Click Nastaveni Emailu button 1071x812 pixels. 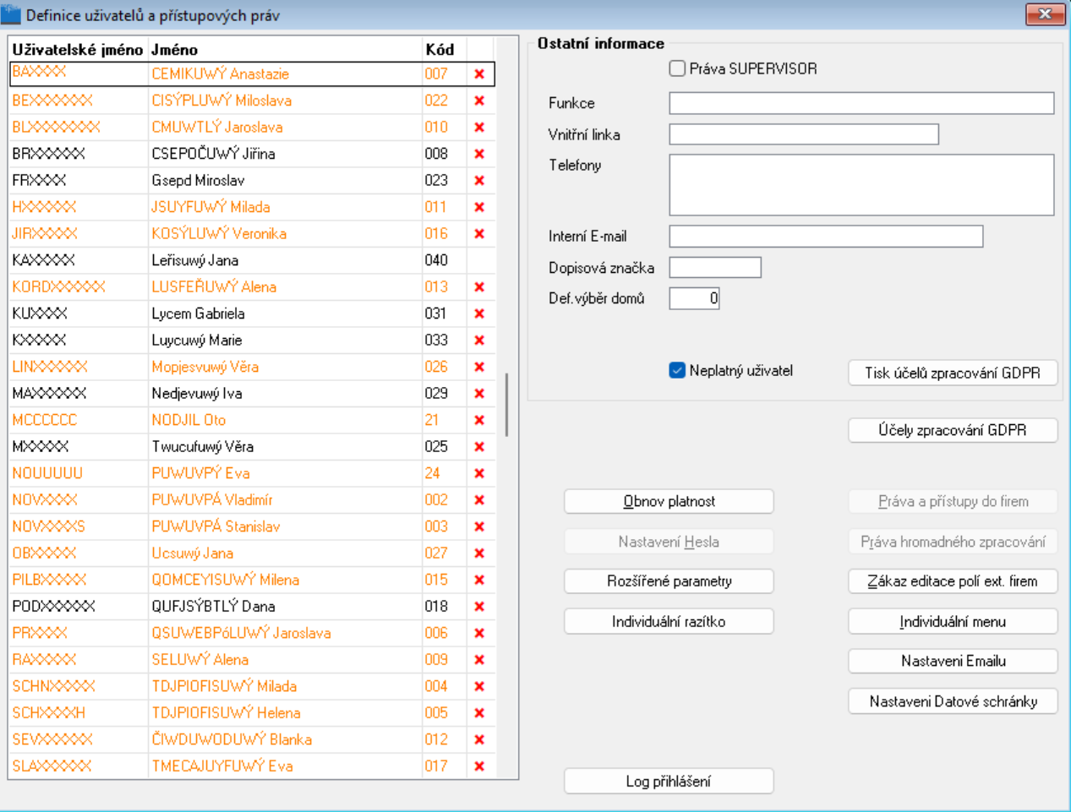pyautogui.click(x=953, y=661)
